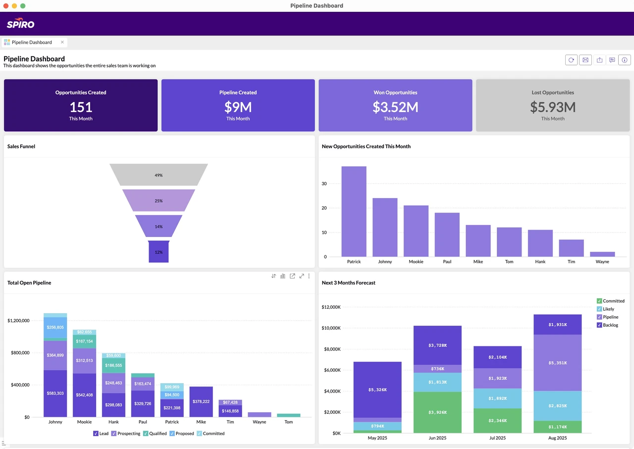Image resolution: width=634 pixels, height=449 pixels.
Task: Close the Pipeline Dashboard tab
Action: 62,42
